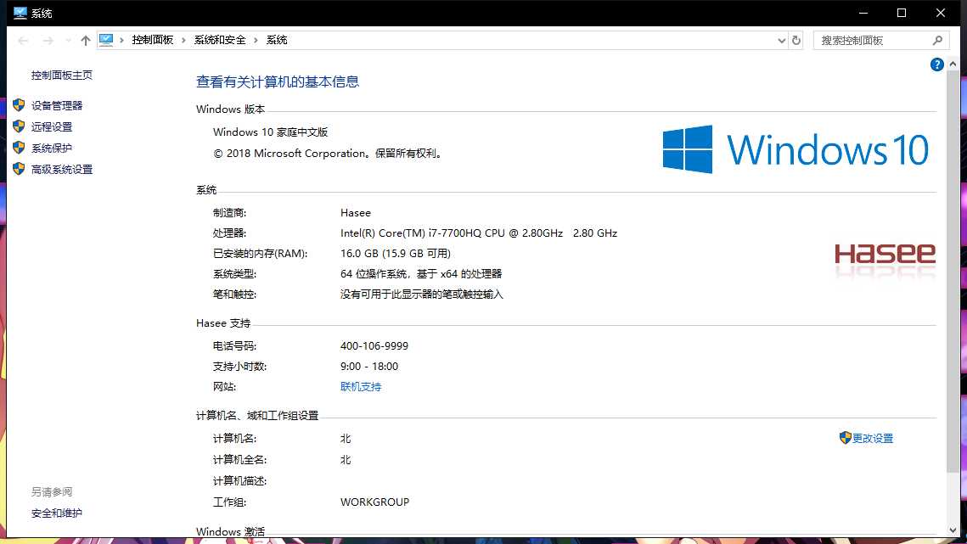Screen dimensions: 967x544
Task: Select 控制面板 in the breadcrumb
Action: (x=152, y=40)
